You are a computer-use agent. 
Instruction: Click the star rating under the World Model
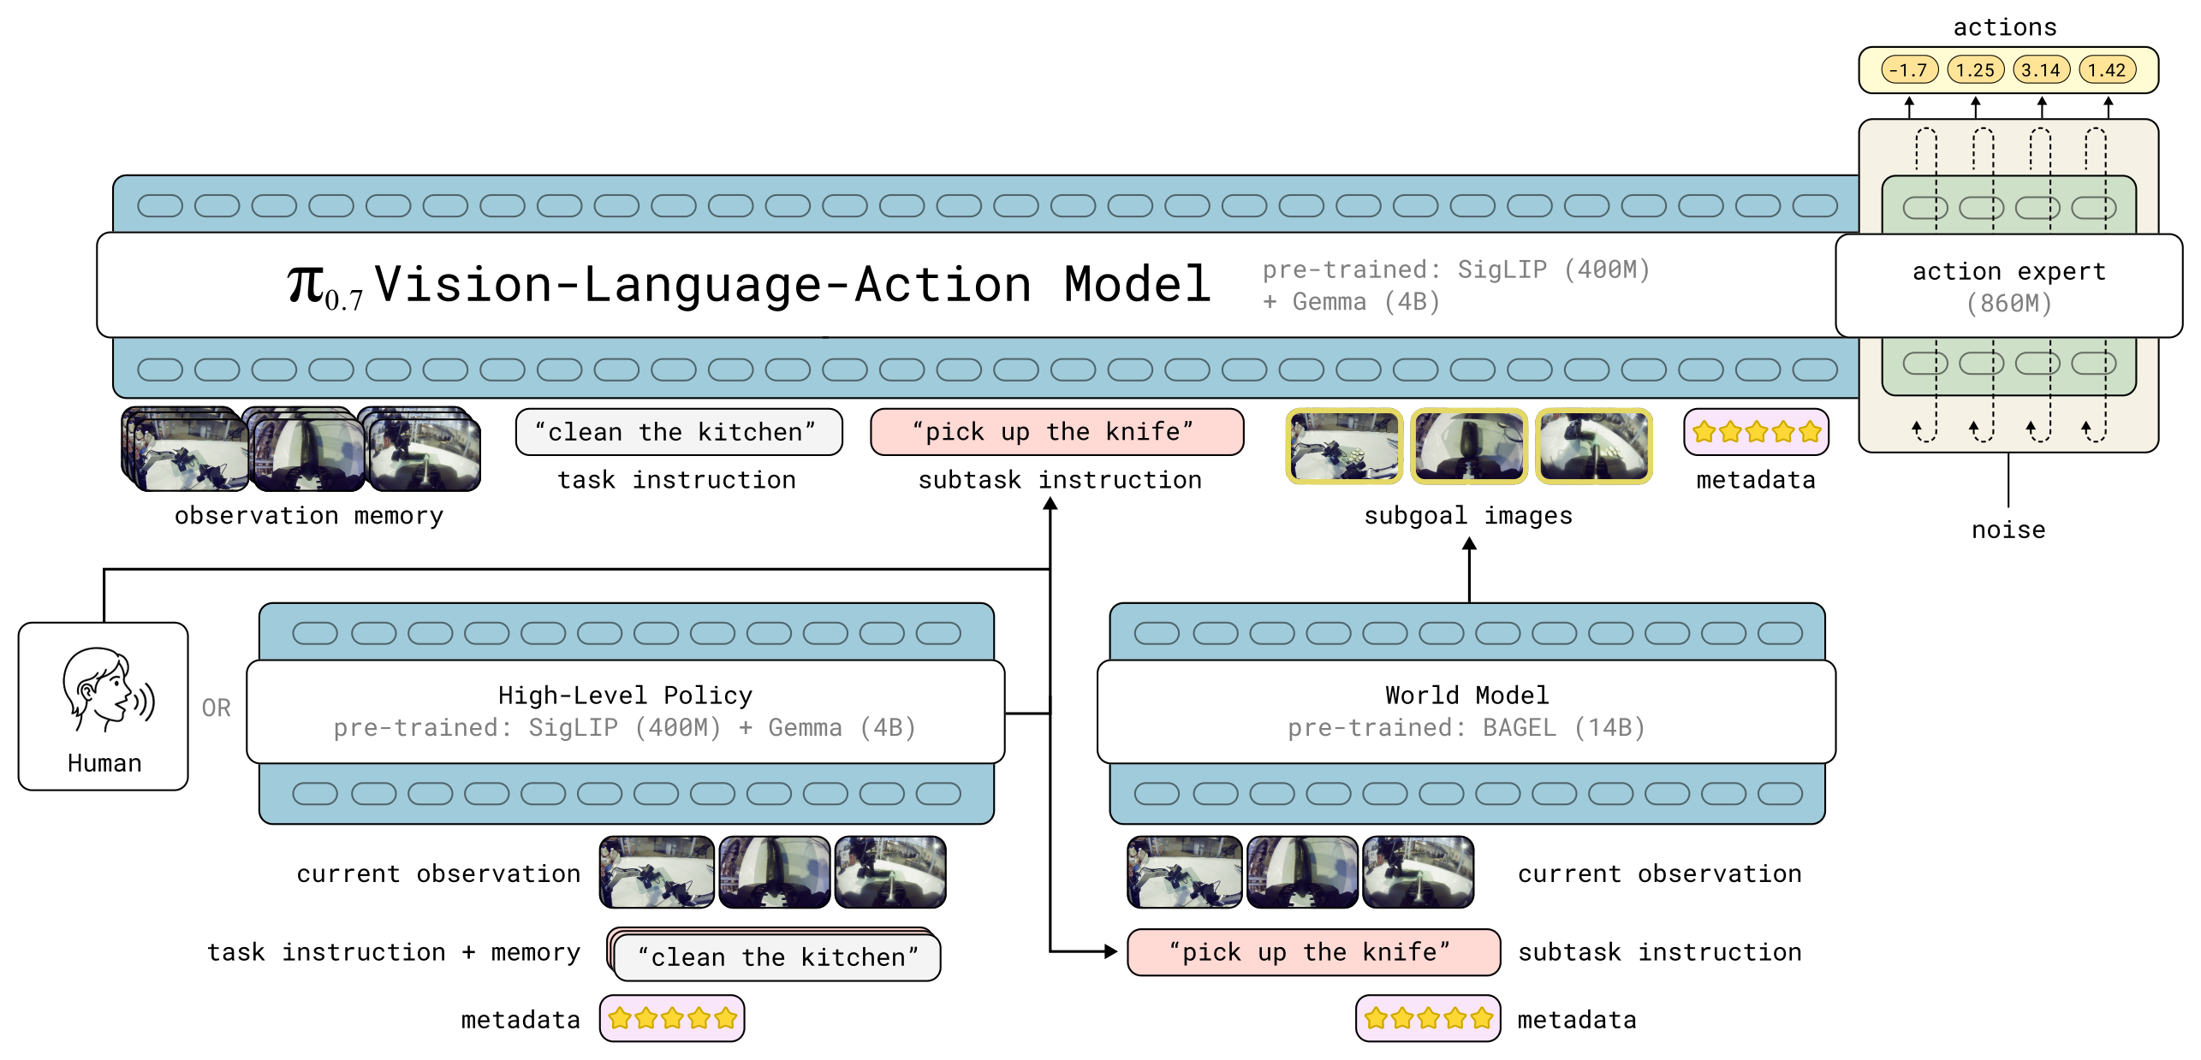[x=1428, y=1018]
